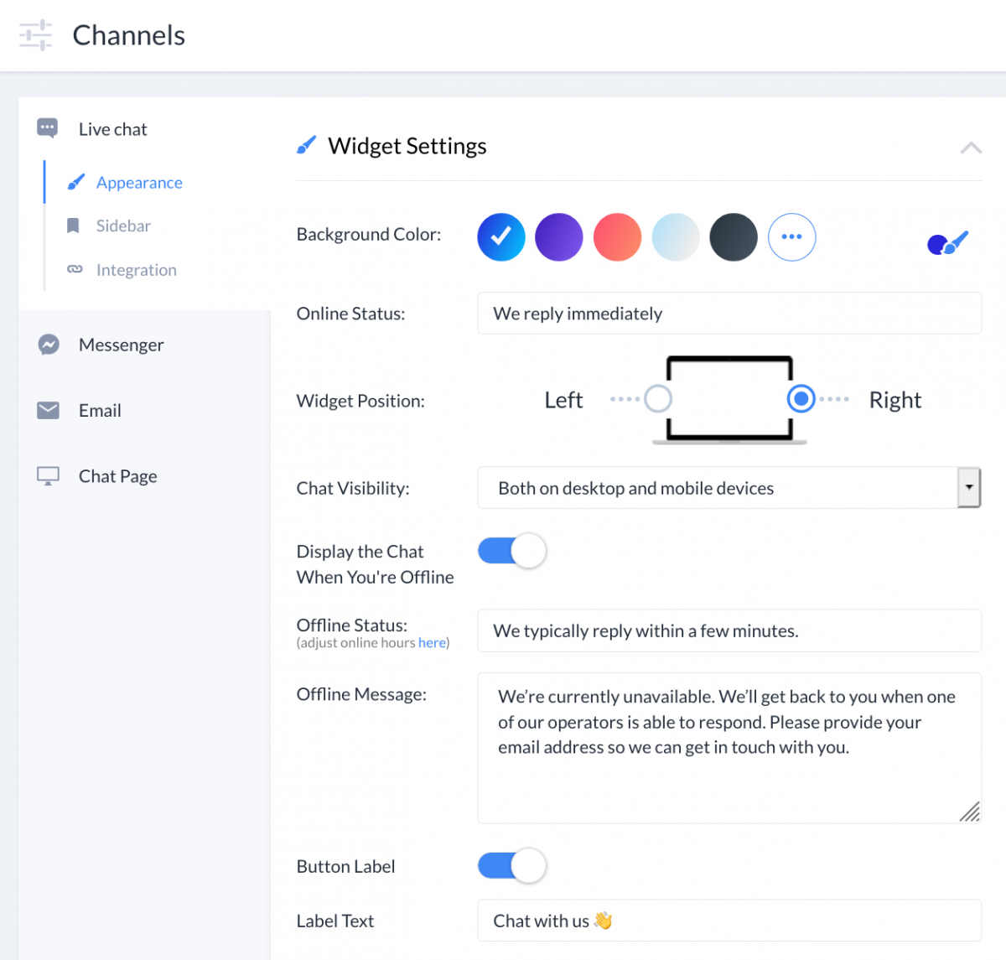Select the coral red background color
The width and height of the screenshot is (1006, 960).
tap(617, 237)
